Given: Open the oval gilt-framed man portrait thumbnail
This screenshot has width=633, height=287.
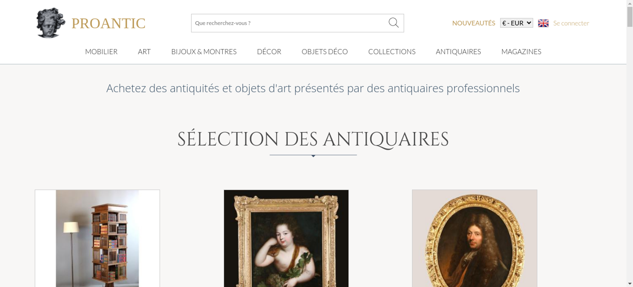Looking at the screenshot, I should pos(474,238).
